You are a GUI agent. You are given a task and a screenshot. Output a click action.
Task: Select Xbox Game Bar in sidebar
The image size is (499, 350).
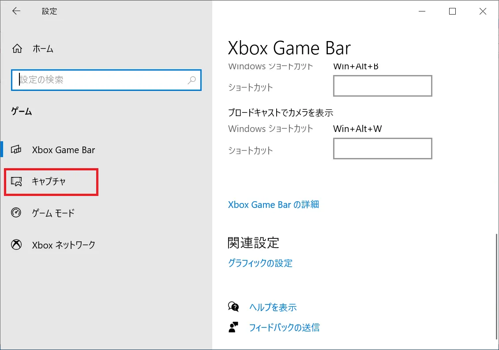(64, 150)
